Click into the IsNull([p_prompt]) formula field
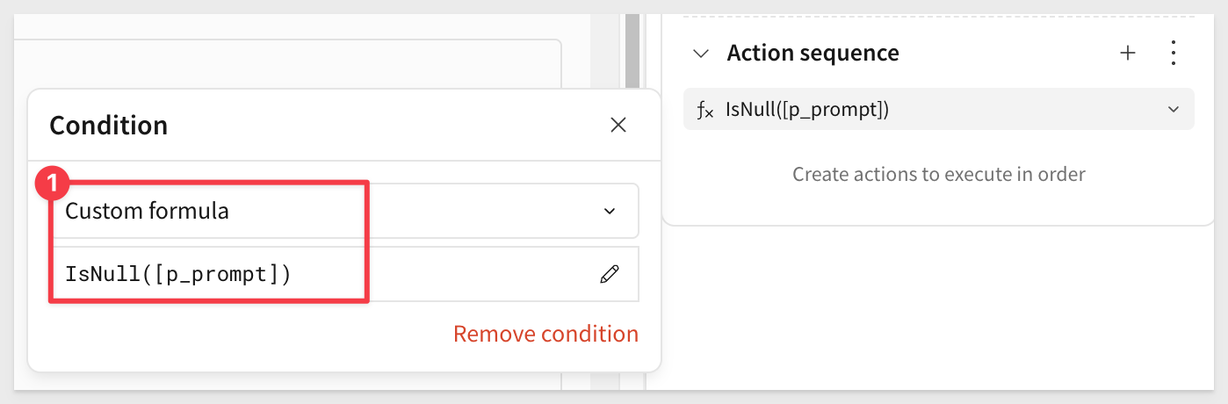 (x=343, y=274)
